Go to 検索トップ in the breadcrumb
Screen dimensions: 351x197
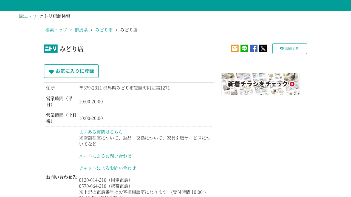click(56, 30)
